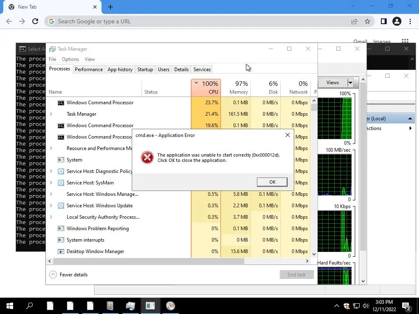Expand Service Host: Windows Update row
The height and width of the screenshot is (314, 419).
click(51, 206)
